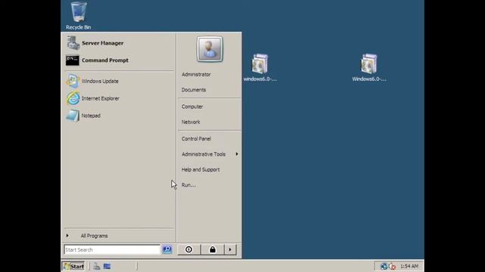Select the left windows6.0-... desktop package

click(260, 67)
